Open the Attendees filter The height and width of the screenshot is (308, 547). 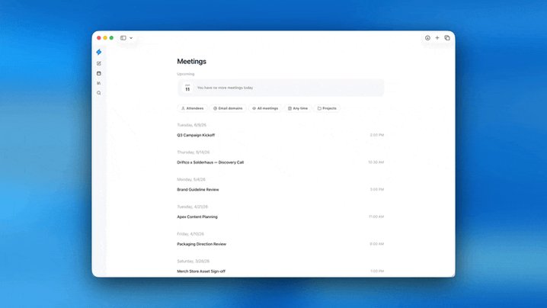click(x=192, y=108)
